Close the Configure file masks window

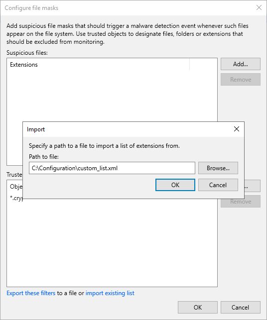click(259, 7)
